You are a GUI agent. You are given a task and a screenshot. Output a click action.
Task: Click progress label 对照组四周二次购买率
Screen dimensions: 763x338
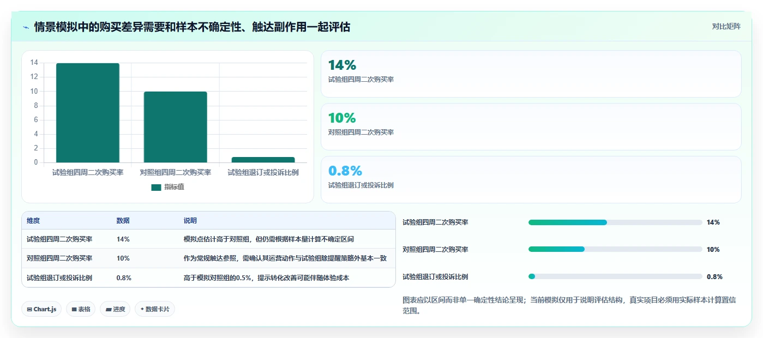pos(435,249)
